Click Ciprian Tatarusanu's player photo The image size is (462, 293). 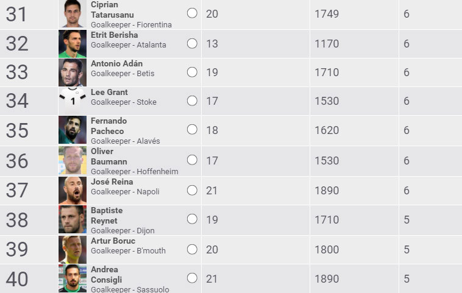(x=73, y=13)
